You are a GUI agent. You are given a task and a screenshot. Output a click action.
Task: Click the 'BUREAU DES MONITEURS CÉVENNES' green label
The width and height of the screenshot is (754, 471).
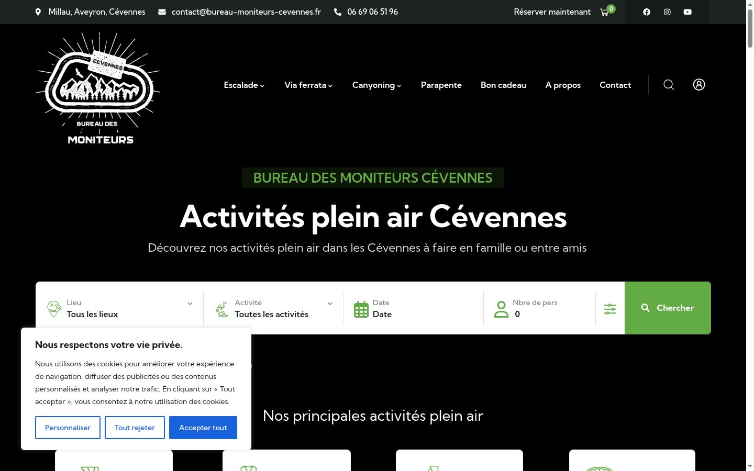[373, 178]
